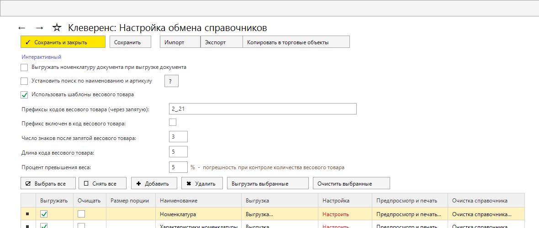Click Очистка справочника column header
The width and height of the screenshot is (539, 228).
click(486, 200)
